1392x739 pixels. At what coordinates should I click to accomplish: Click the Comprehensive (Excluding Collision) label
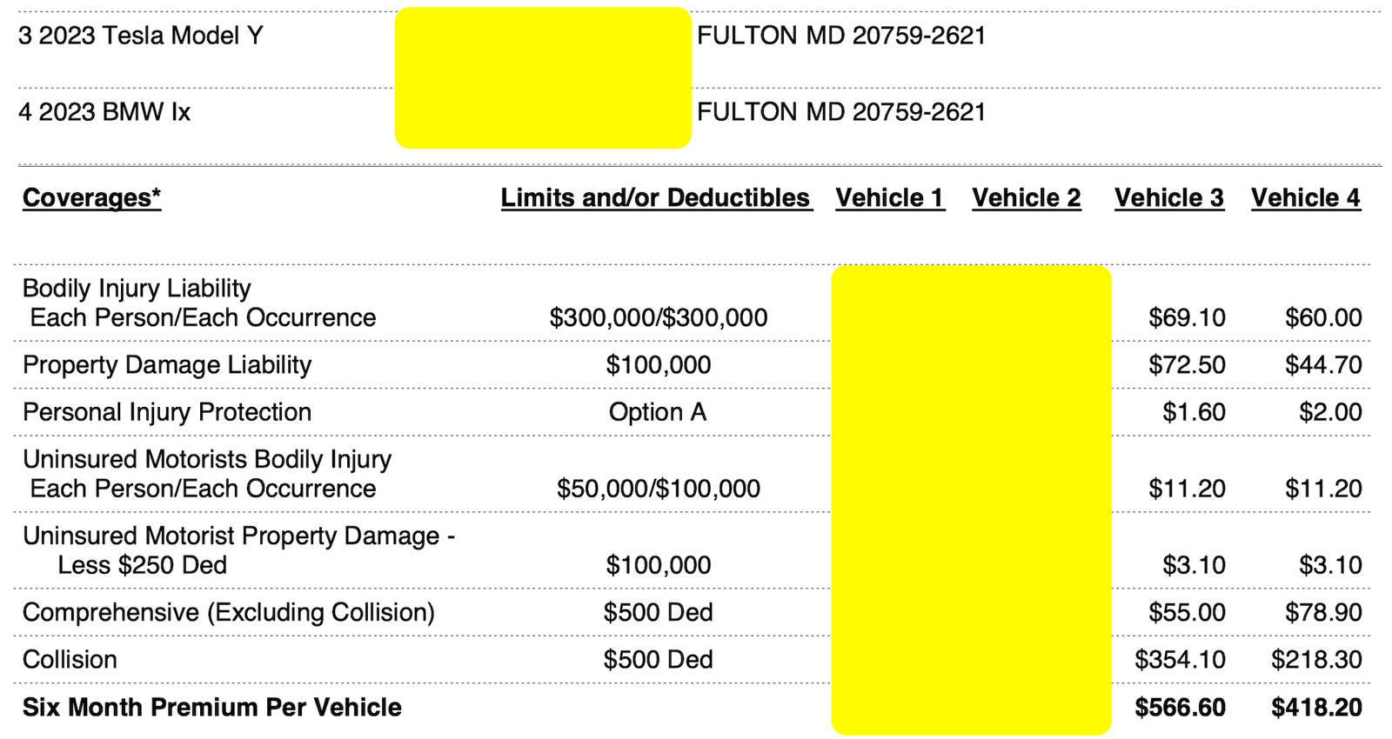point(228,613)
